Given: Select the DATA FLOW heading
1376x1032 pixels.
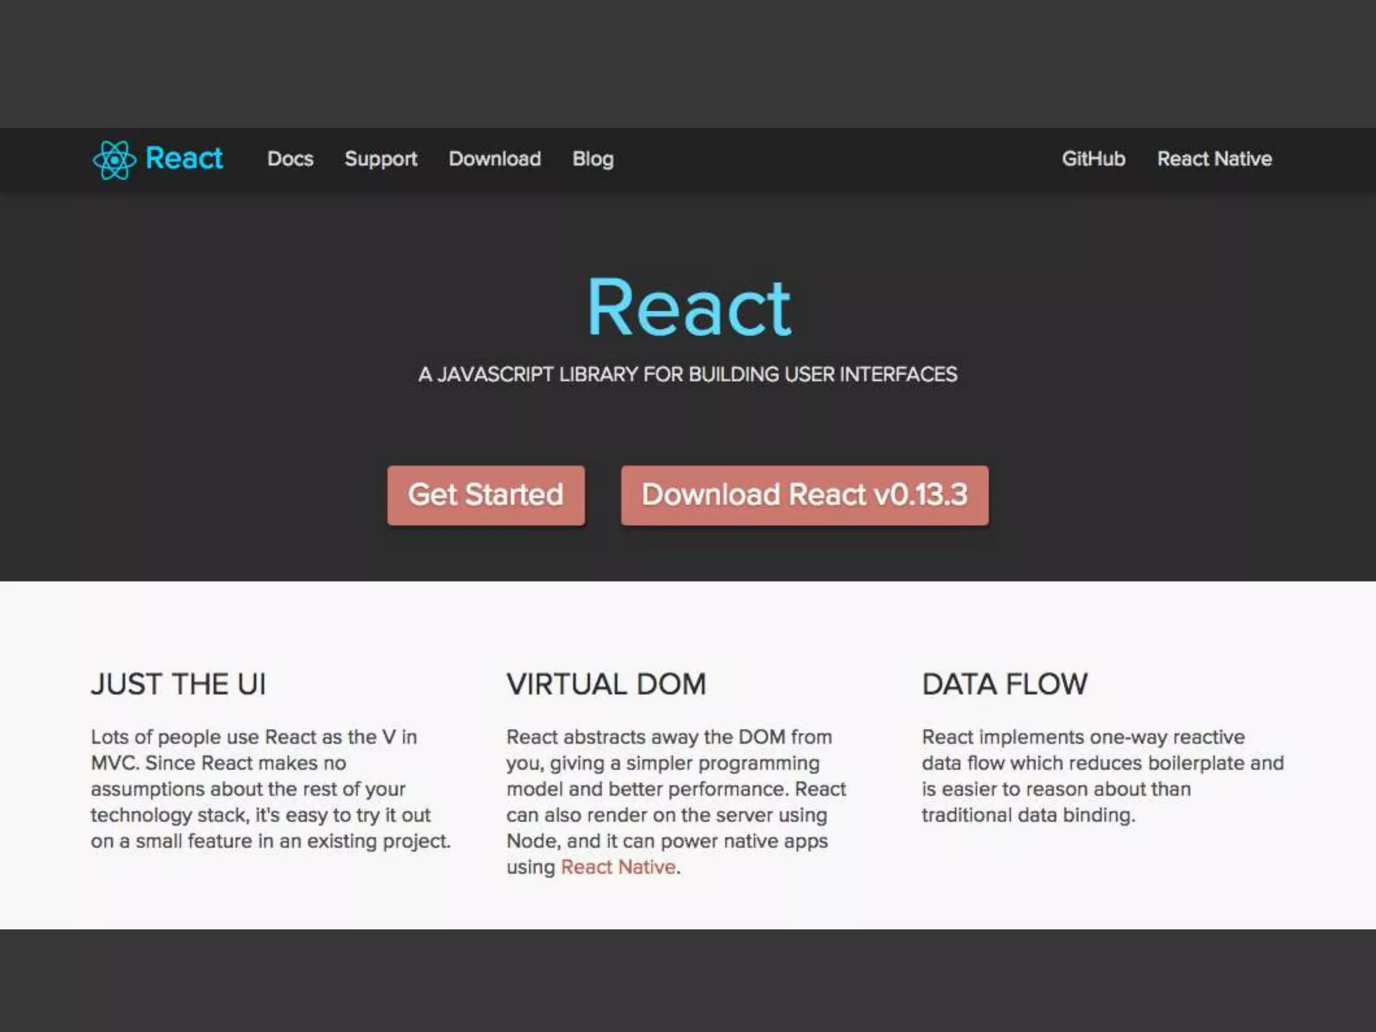Looking at the screenshot, I should click(x=1004, y=684).
